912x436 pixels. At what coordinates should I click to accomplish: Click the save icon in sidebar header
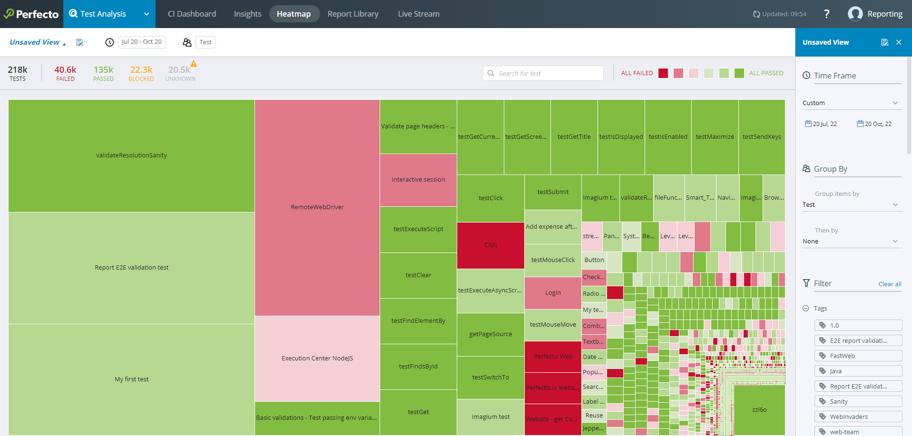pyautogui.click(x=884, y=42)
